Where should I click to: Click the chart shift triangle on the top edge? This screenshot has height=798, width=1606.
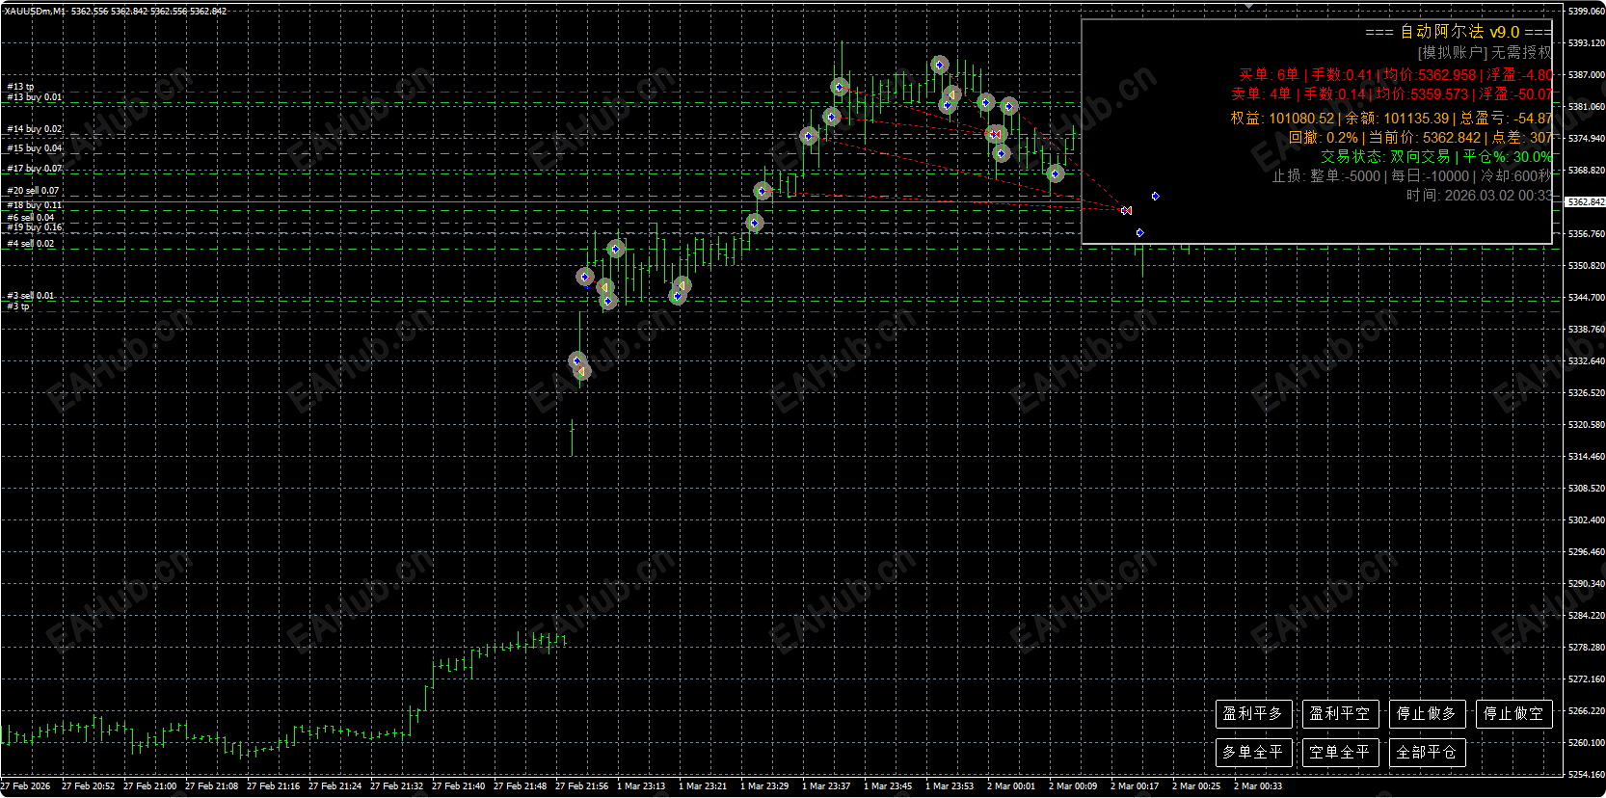pos(1248,6)
